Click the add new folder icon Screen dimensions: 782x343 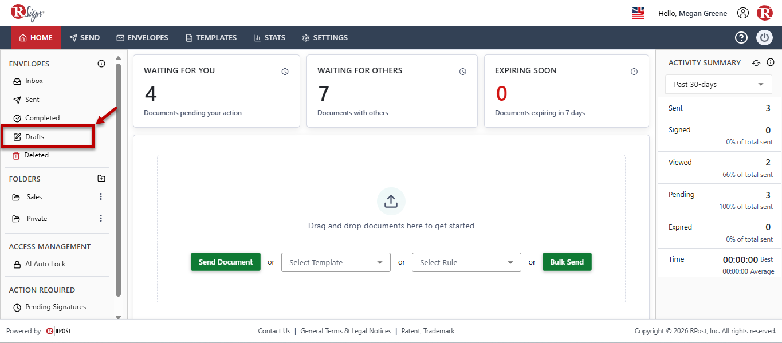(101, 179)
